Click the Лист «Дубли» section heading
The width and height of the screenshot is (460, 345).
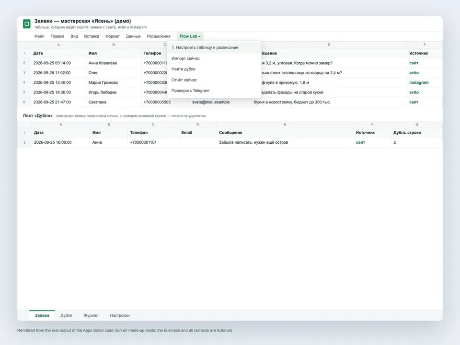38,115
